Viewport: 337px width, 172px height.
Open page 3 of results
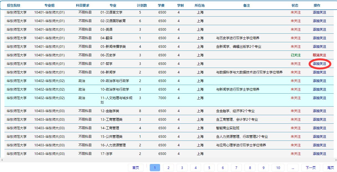click(x=182, y=168)
